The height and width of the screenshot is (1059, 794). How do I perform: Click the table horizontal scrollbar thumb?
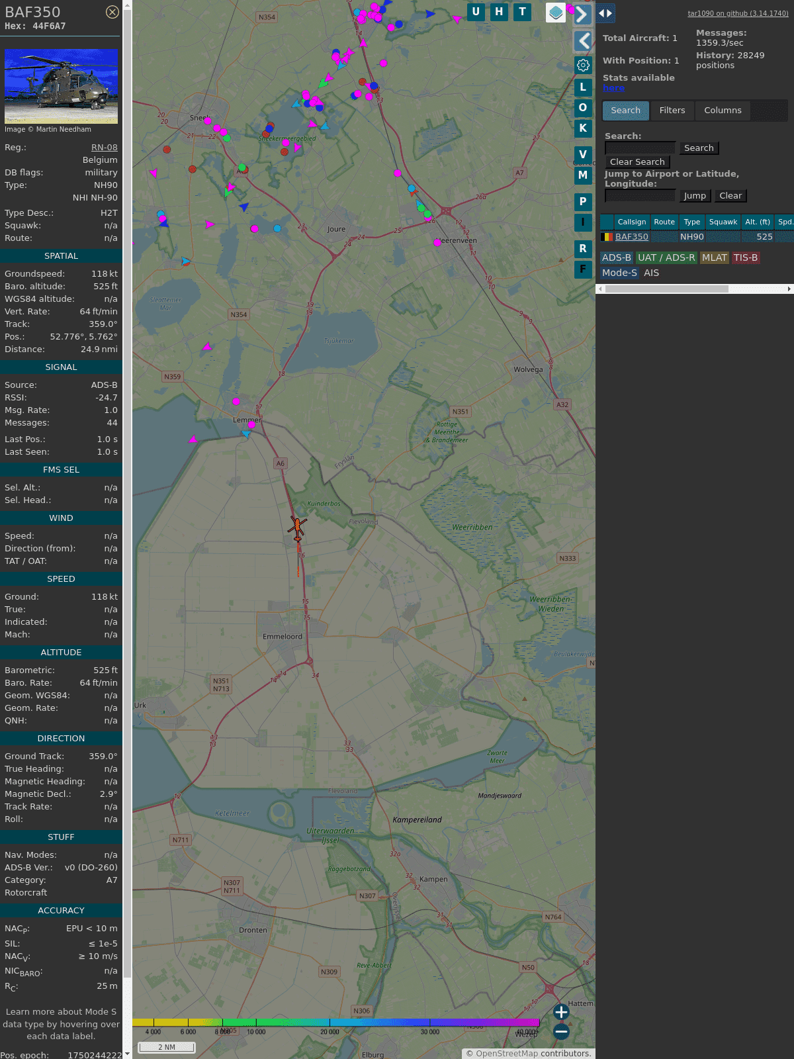point(666,289)
